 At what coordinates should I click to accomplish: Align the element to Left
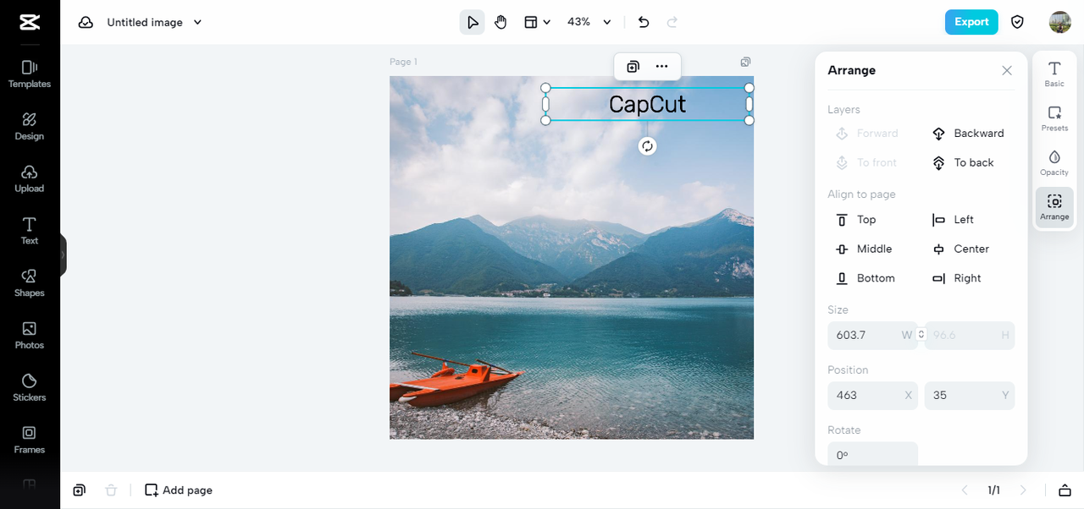click(953, 220)
